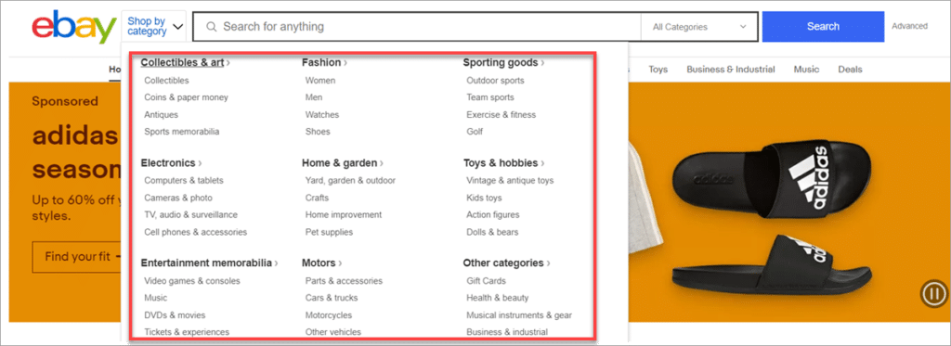Select Toys in the navigation bar
Viewport: 951px width, 346px height.
[658, 69]
